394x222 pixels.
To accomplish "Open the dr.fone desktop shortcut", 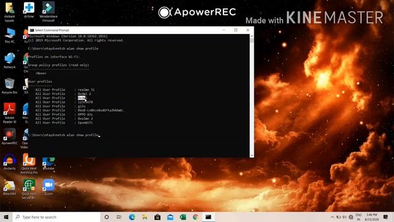I will click(x=29, y=10).
